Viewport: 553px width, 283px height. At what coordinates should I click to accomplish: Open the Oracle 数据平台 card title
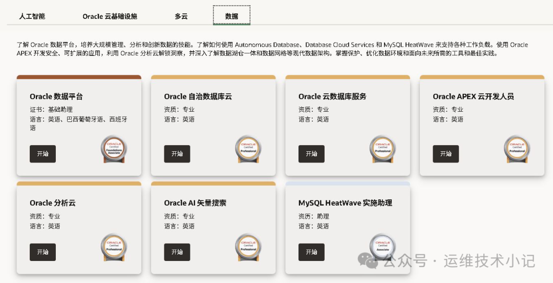56,96
